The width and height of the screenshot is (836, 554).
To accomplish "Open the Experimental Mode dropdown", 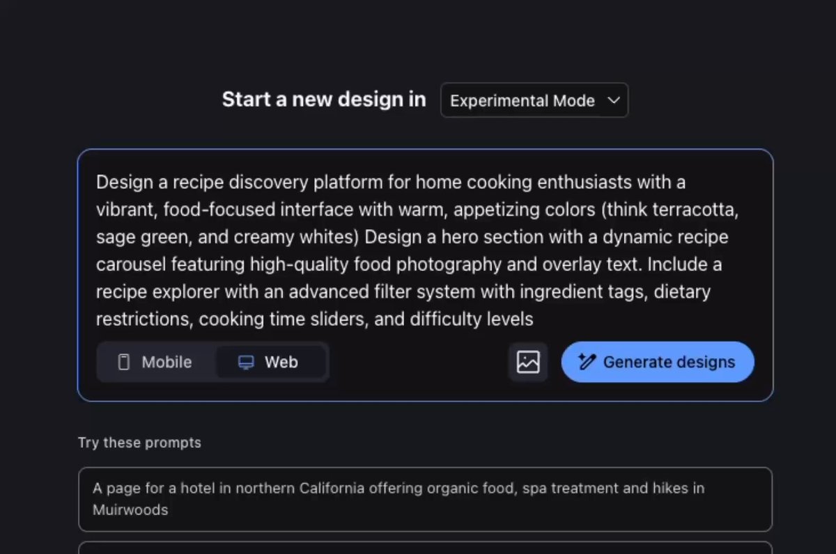I will pyautogui.click(x=534, y=100).
